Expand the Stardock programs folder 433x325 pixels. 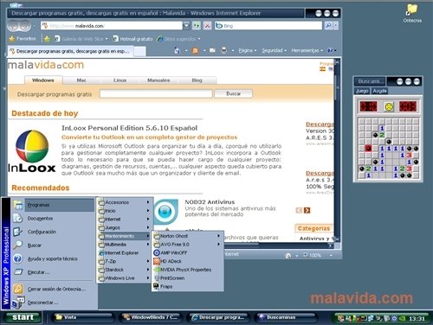[124, 270]
